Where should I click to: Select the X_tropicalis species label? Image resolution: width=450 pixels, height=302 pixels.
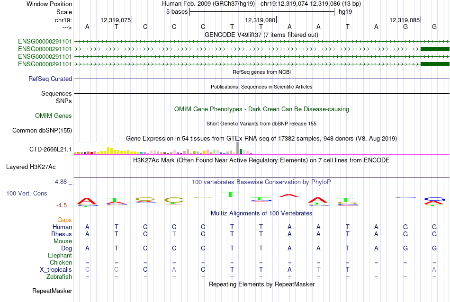pyautogui.click(x=56, y=270)
